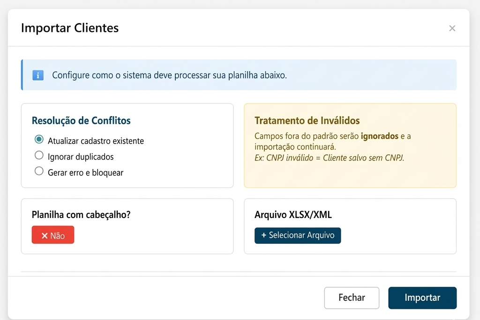The width and height of the screenshot is (480, 320).
Task: Click the plus icon on Selecionar Arquivo
Action: pyautogui.click(x=263, y=235)
